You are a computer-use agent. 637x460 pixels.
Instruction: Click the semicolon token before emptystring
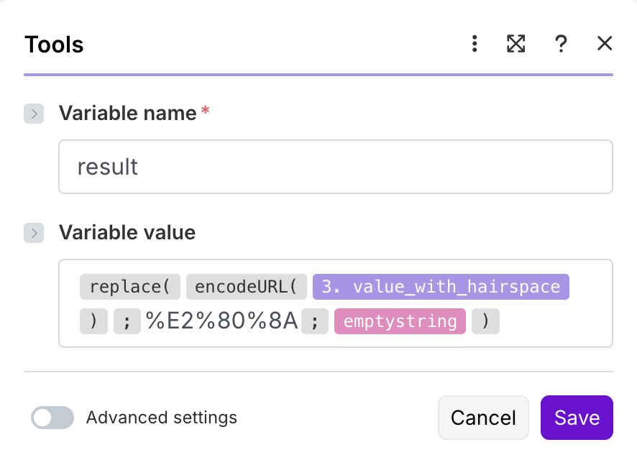click(315, 321)
